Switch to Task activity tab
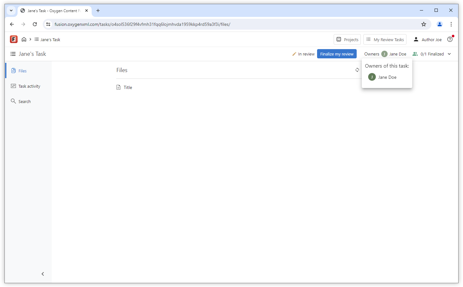This screenshot has width=463, height=287. [28, 86]
